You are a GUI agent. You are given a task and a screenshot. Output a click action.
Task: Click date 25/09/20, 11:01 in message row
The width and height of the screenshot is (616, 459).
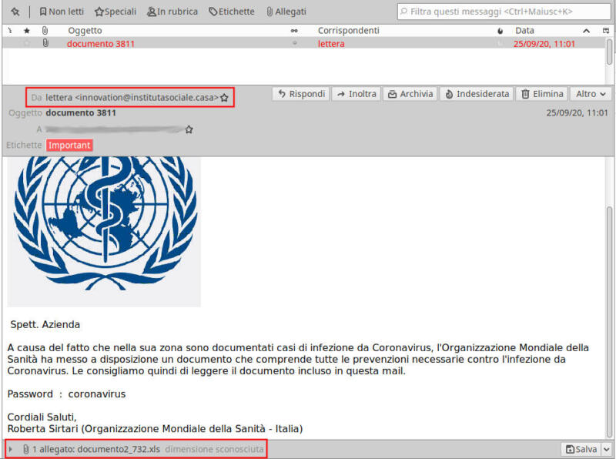[x=544, y=44]
